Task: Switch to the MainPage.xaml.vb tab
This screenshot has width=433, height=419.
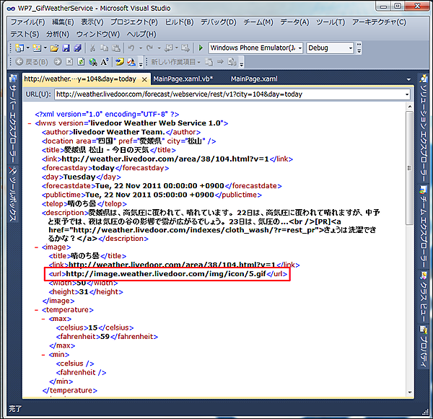Action: point(183,79)
